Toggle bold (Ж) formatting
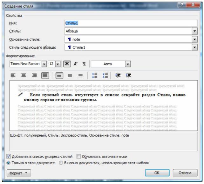The height and width of the screenshot is (184, 204). tap(67, 64)
